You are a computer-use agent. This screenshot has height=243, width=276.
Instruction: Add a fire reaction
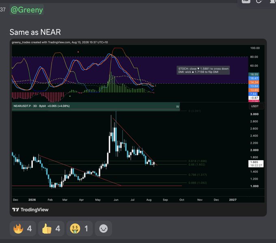click(x=23, y=228)
